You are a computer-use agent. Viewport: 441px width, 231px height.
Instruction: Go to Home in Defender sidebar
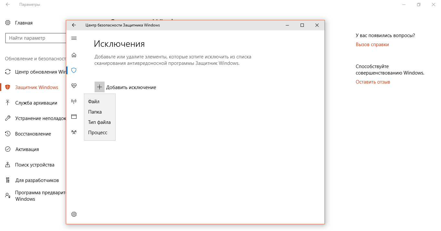[74, 55]
